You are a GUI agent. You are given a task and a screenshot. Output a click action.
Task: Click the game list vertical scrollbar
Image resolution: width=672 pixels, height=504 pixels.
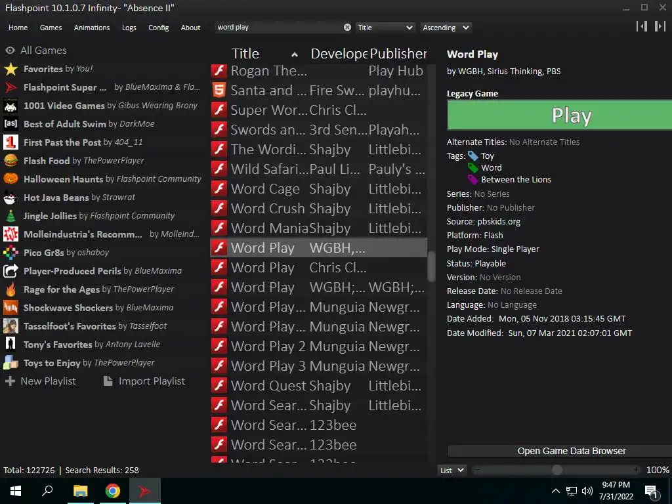coord(431,266)
